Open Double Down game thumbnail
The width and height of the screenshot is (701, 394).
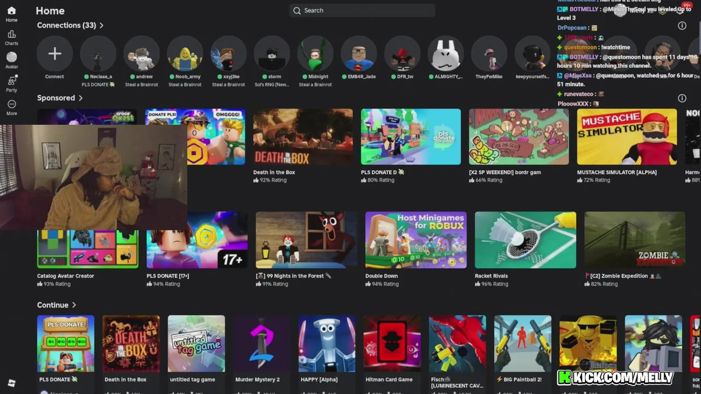tap(416, 240)
